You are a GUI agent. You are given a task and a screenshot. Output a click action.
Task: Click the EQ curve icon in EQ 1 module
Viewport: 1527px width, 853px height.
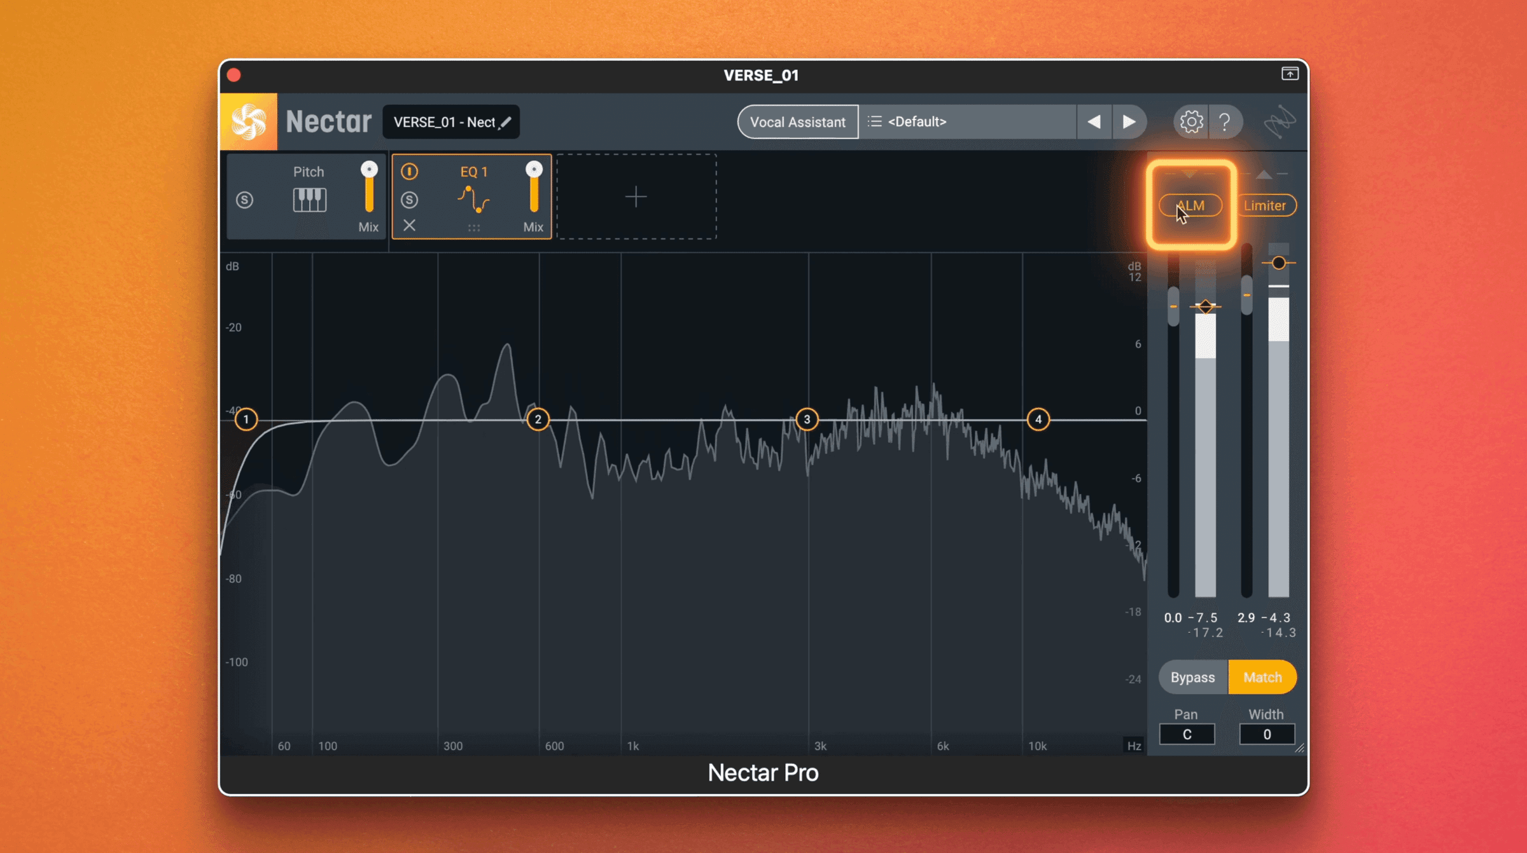click(x=473, y=200)
